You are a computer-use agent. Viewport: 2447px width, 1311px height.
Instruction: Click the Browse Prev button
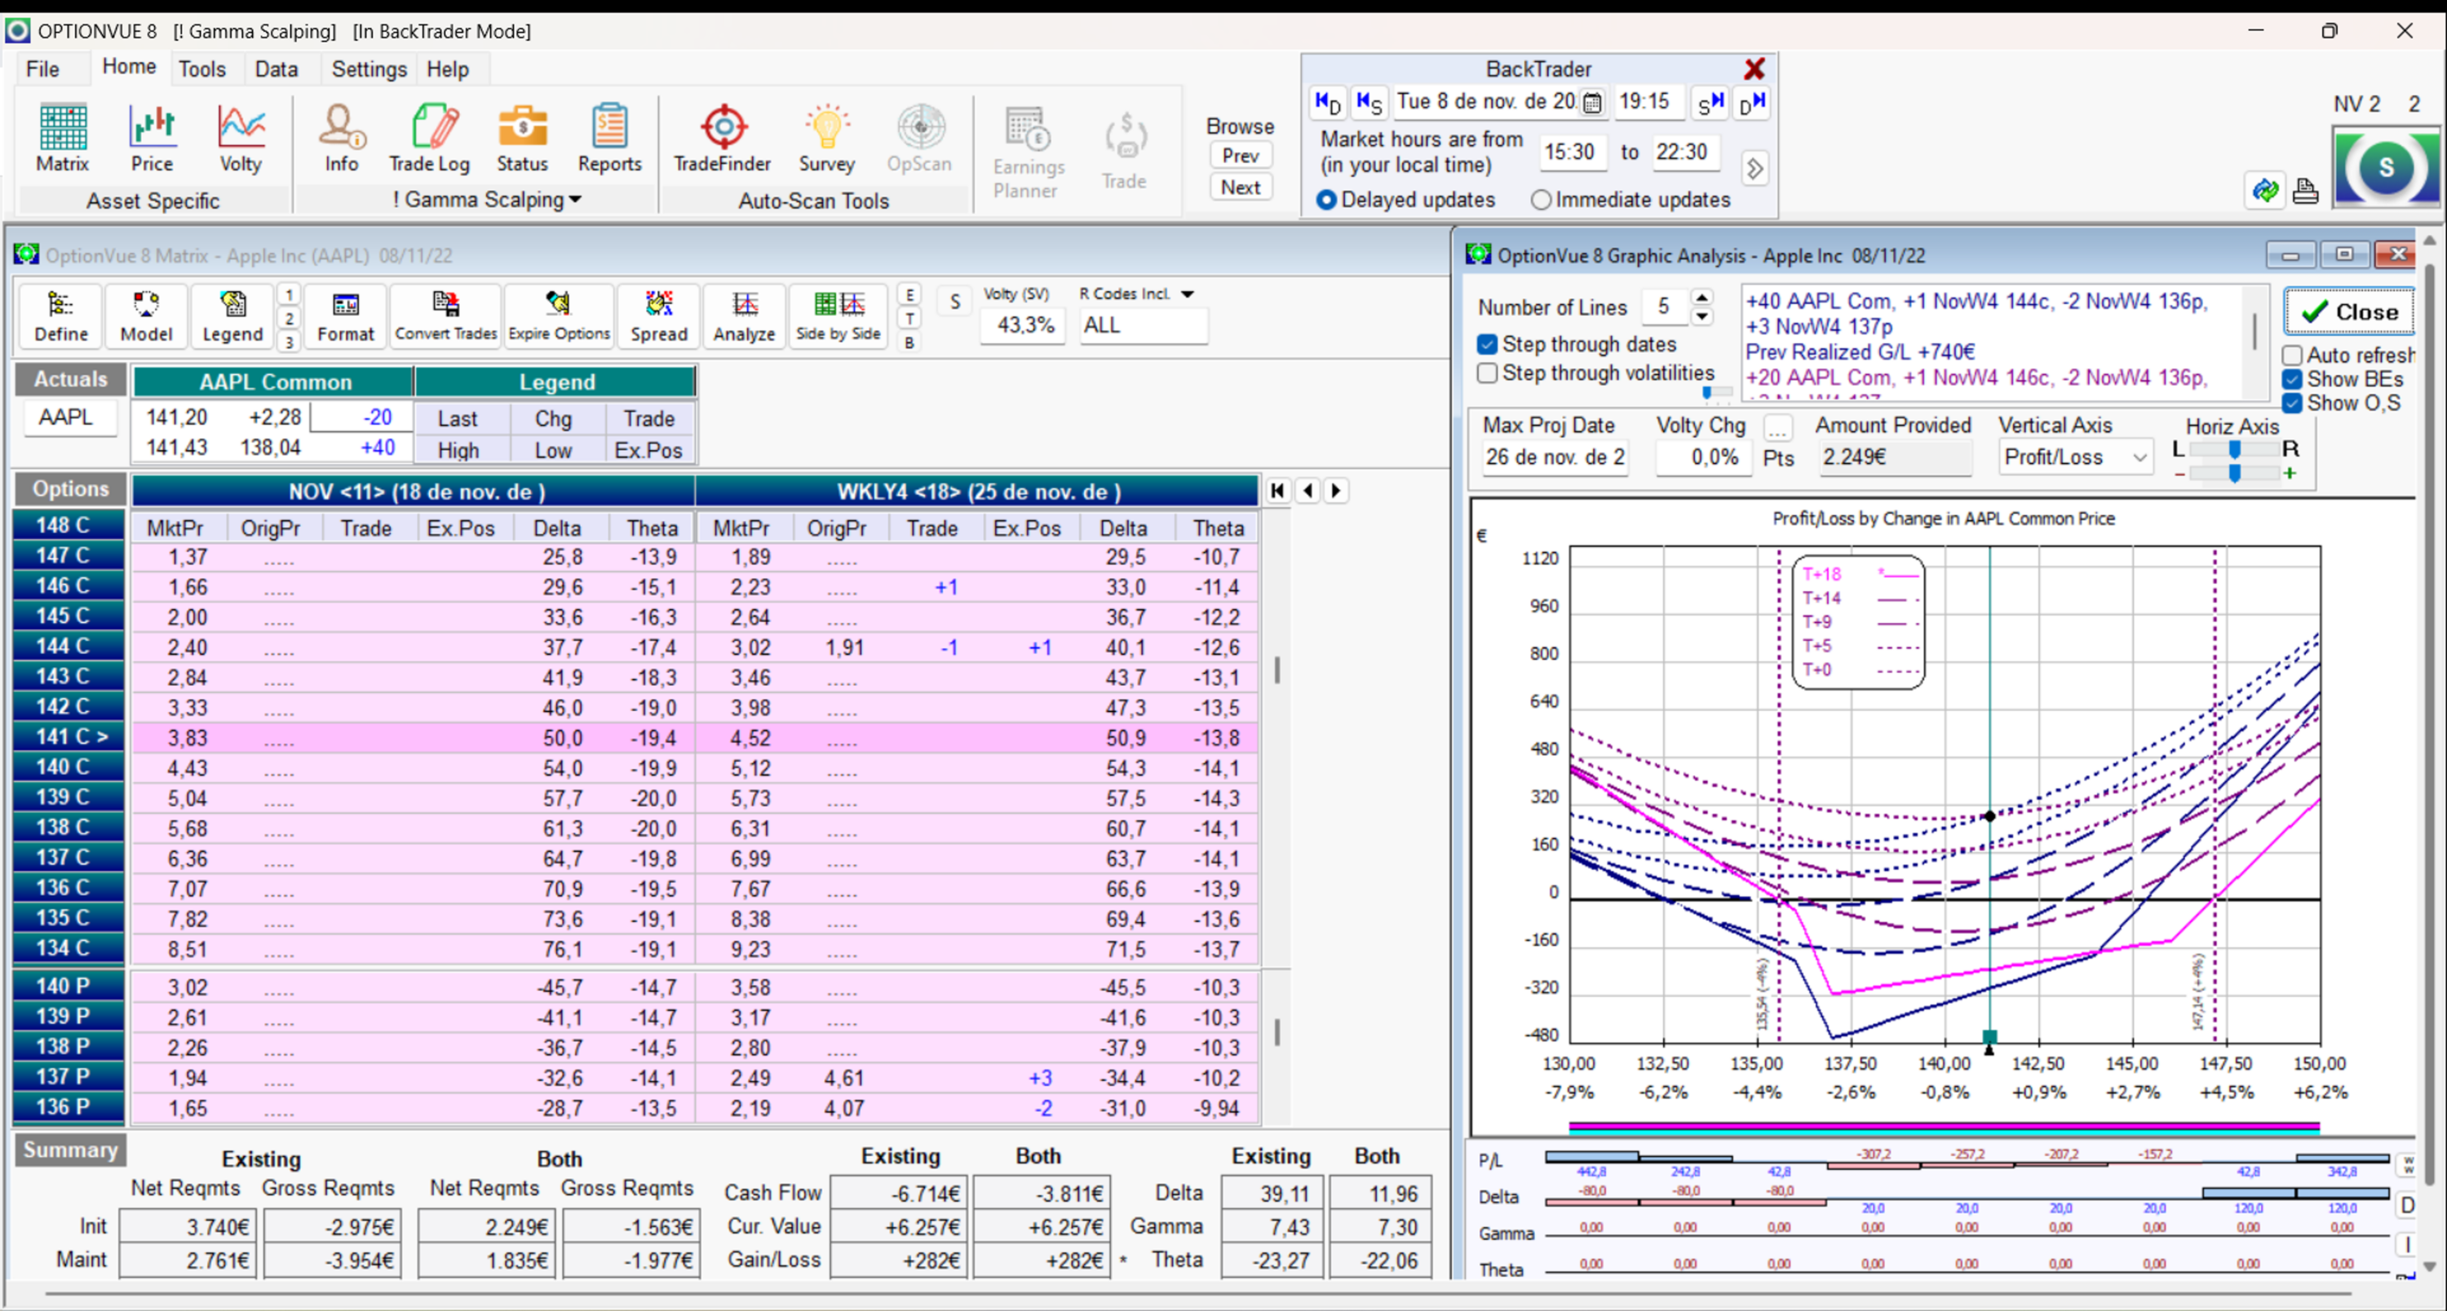[x=1241, y=156]
